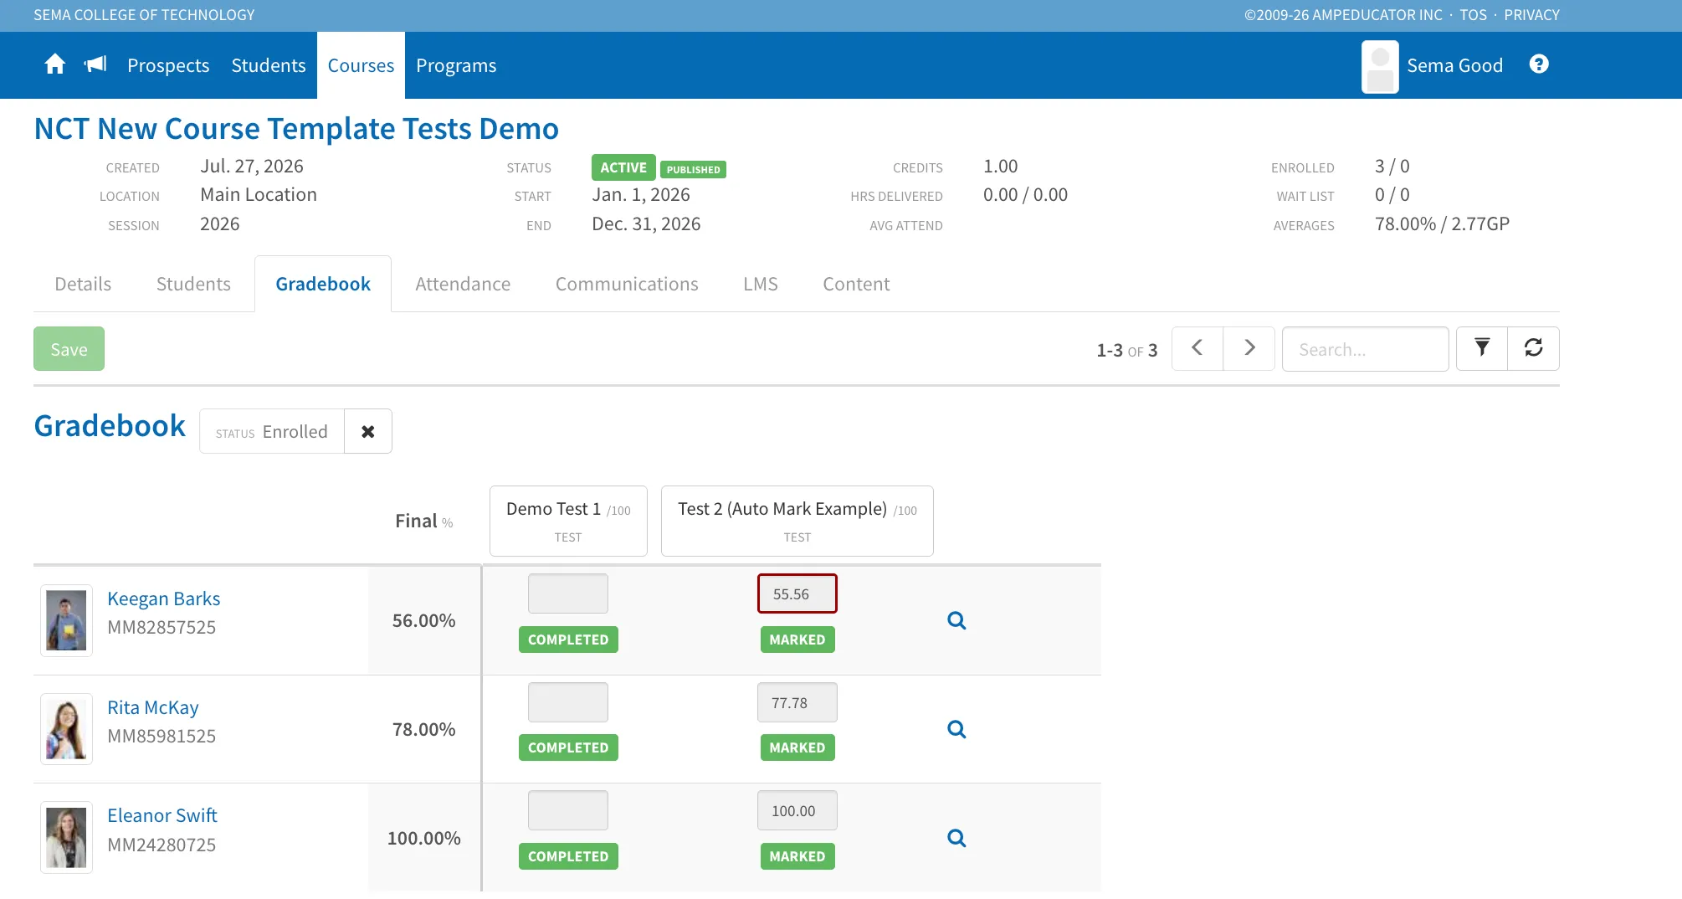Edit Keegan Barks Test 2 grade 55.56

(x=797, y=593)
